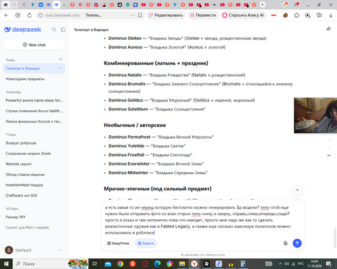Open the chat search magnifier icon

(x=54, y=30)
